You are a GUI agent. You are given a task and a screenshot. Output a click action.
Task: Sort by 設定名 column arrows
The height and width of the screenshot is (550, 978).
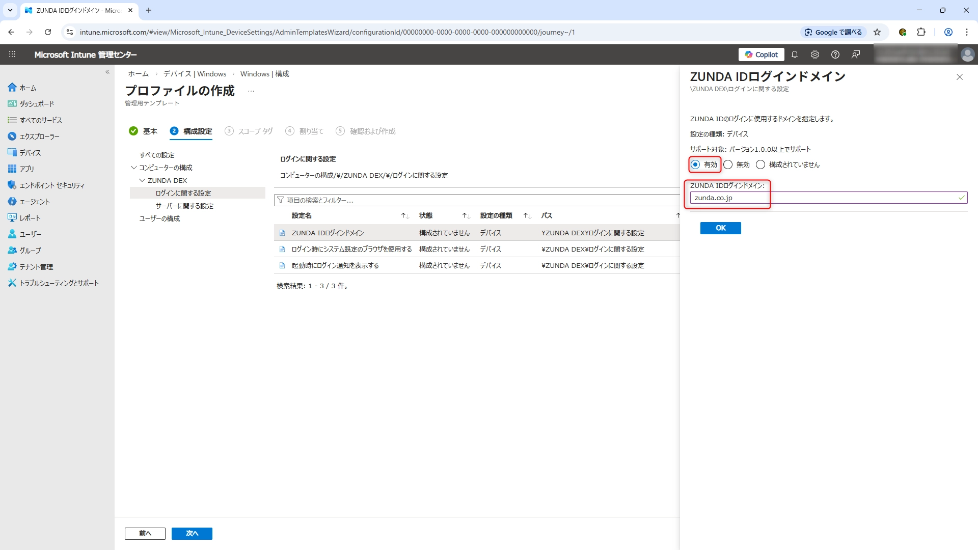click(x=405, y=216)
